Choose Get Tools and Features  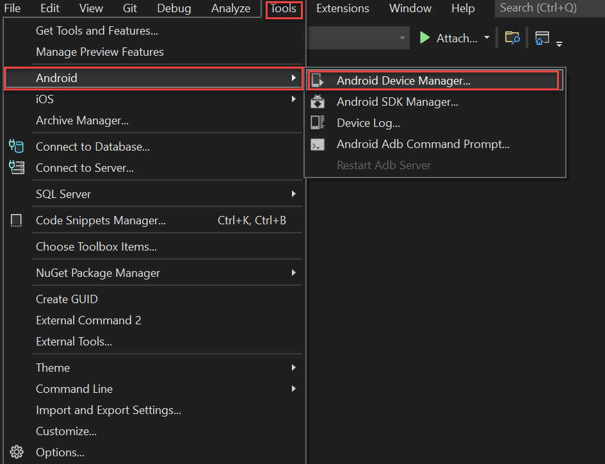click(x=154, y=31)
